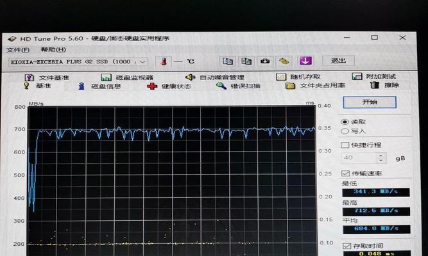Enable the 快捷行程 short stroke checkbox
The height and width of the screenshot is (256, 428).
(346, 145)
